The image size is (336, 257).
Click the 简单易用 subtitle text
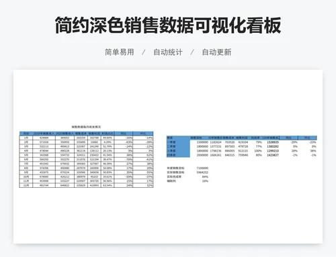pos(120,52)
